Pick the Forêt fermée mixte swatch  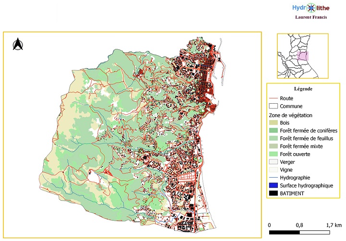coord(273,146)
